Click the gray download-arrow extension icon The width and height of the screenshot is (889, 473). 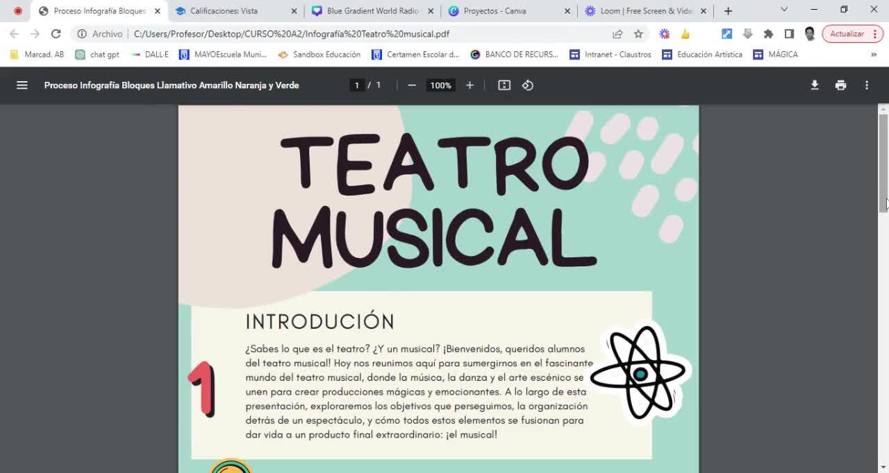(x=747, y=33)
